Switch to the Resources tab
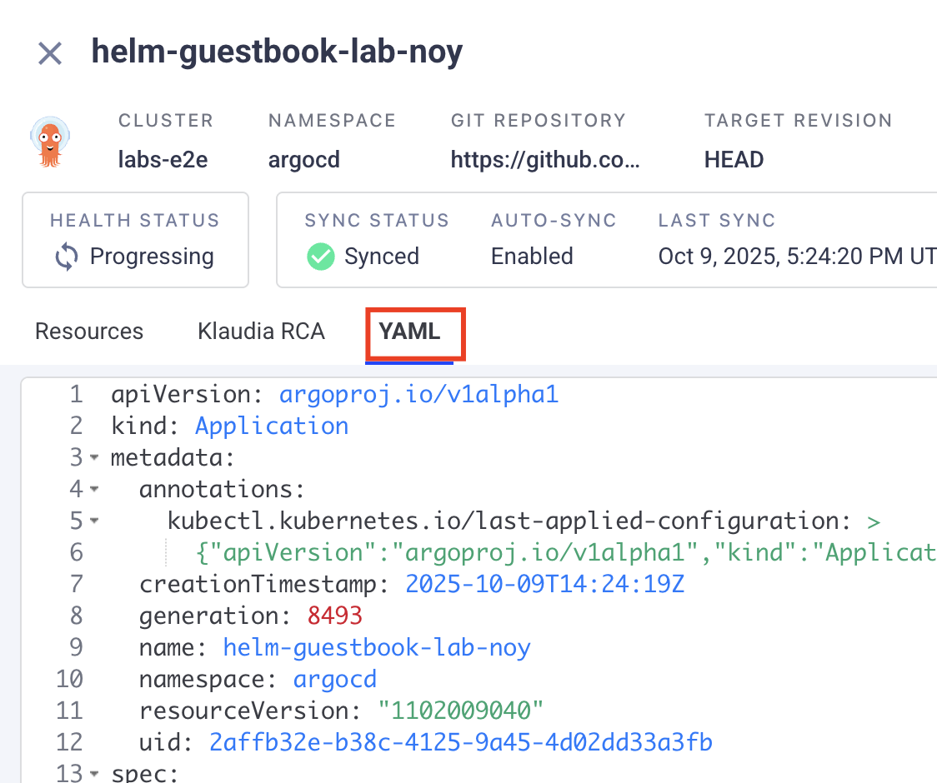Viewport: 937px width, 783px height. [88, 331]
